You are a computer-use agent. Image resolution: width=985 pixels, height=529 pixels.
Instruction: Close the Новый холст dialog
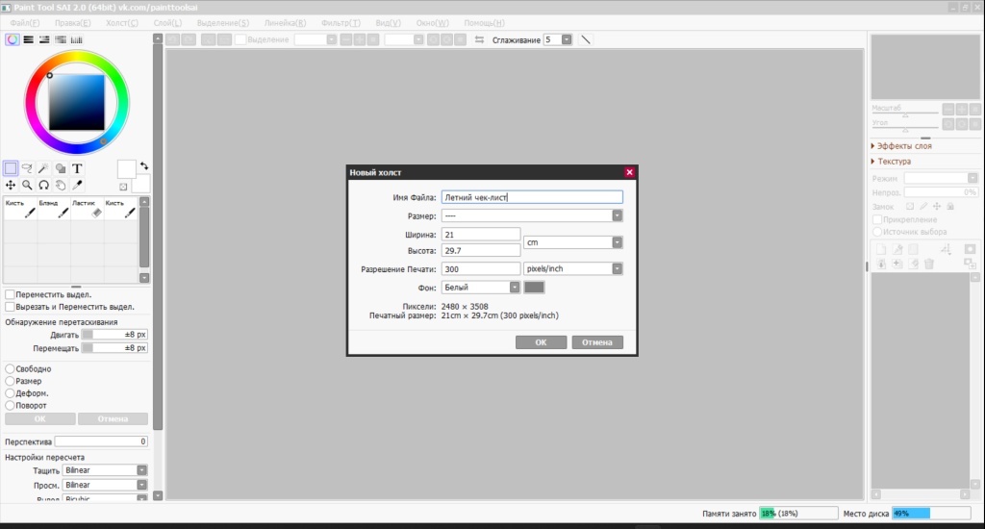point(629,172)
